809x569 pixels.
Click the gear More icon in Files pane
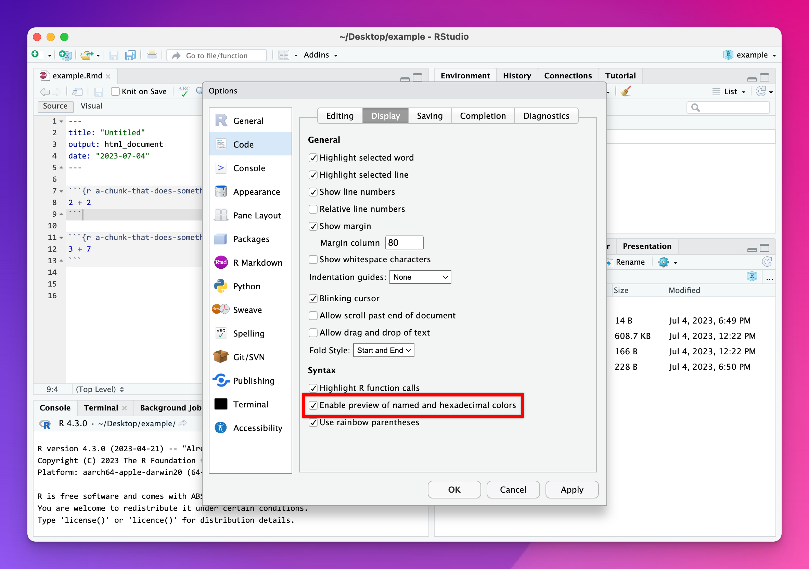[664, 262]
